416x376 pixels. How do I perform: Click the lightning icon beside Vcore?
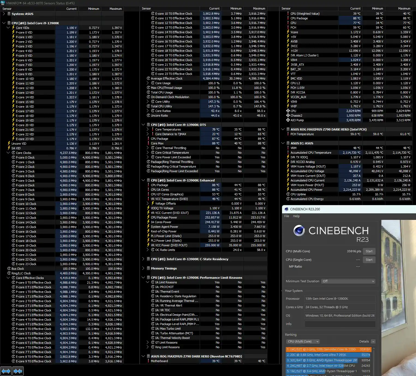coord(288,32)
